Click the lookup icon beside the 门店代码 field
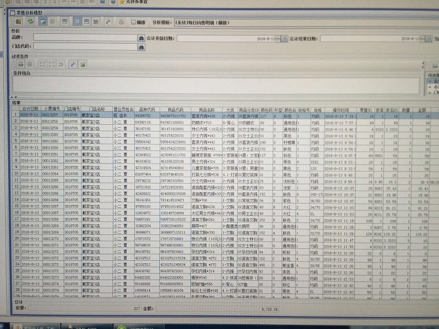This screenshot has height=329, width=439. tap(140, 46)
